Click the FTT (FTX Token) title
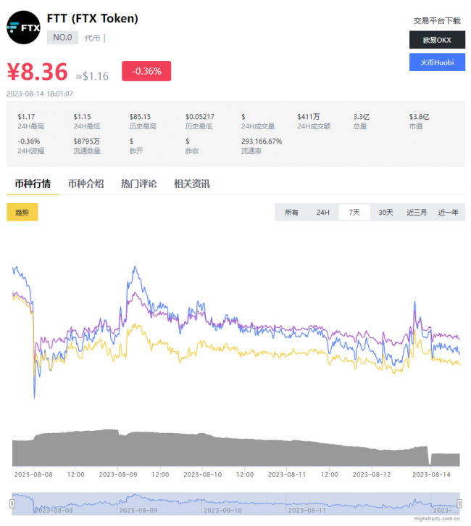 click(93, 18)
